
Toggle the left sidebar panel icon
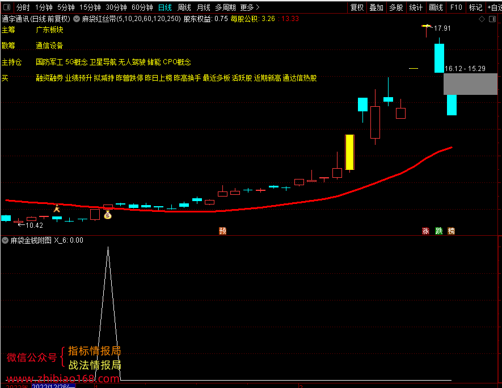click(x=6, y=7)
